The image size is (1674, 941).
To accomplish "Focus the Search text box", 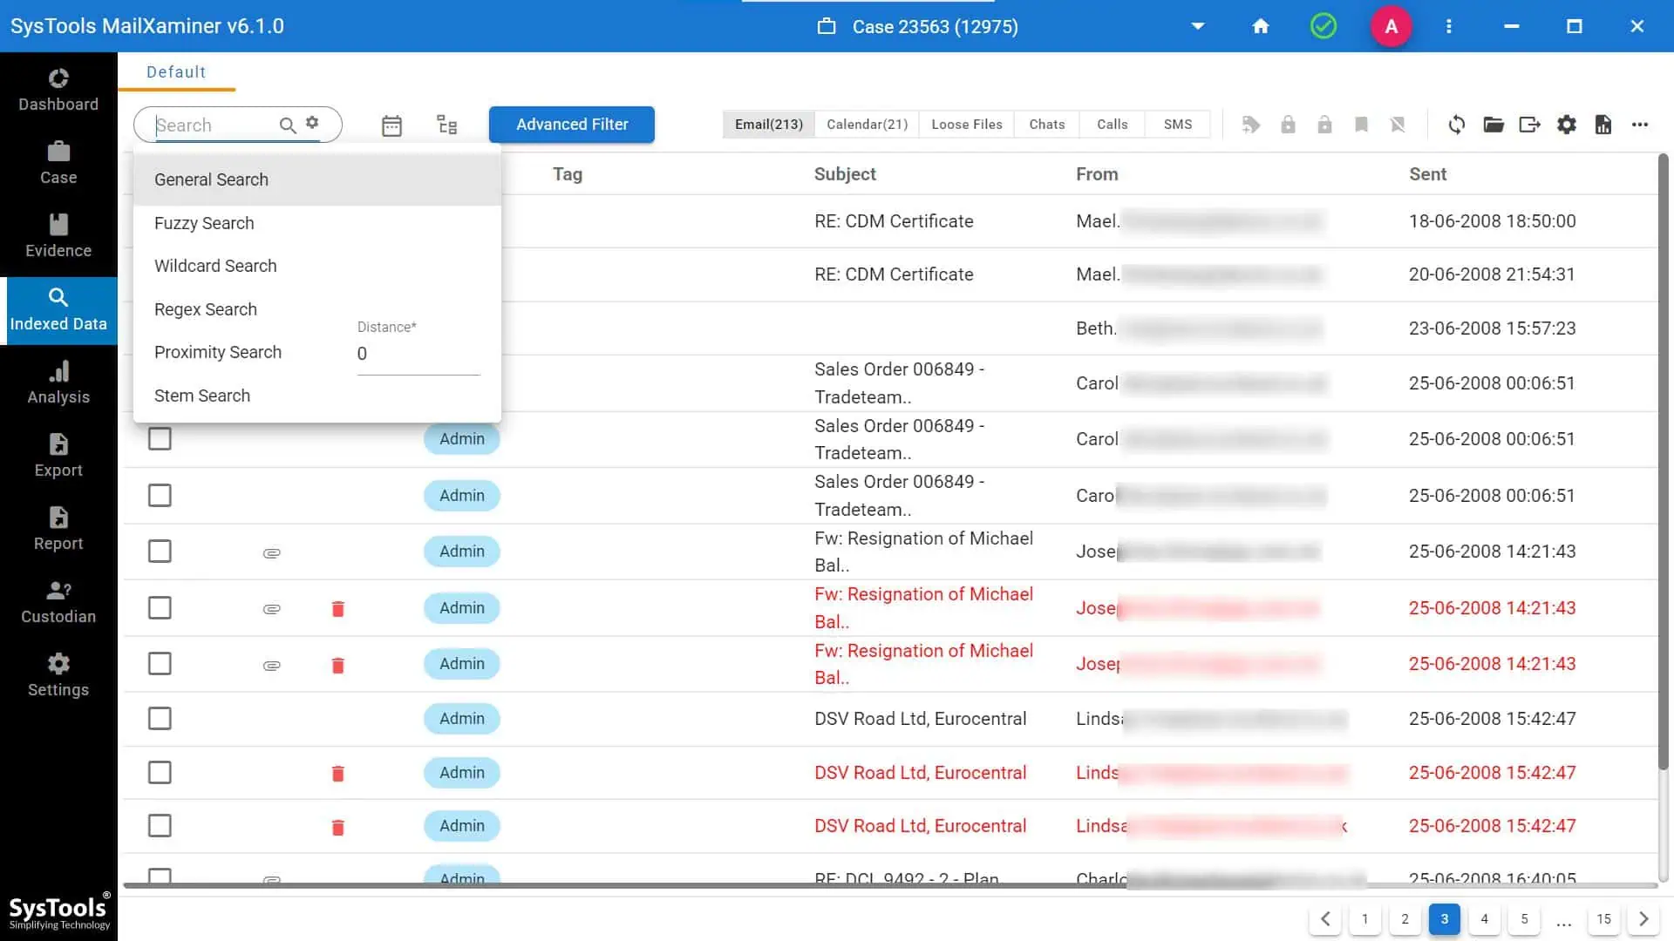I will tap(214, 125).
